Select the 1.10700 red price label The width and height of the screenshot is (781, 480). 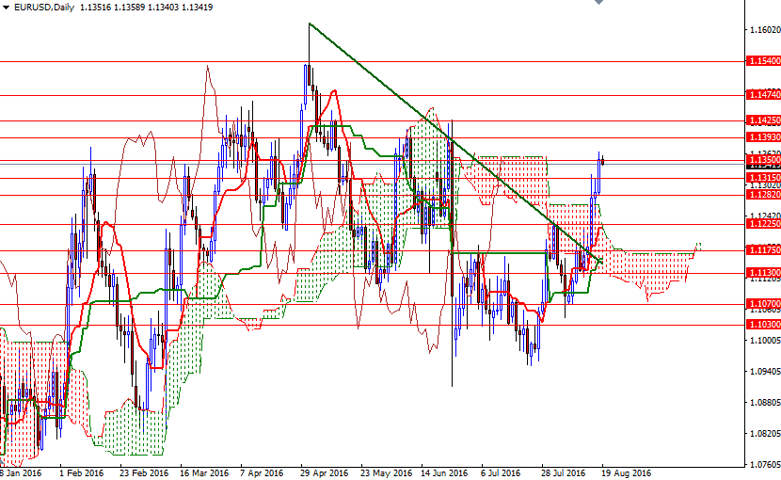[x=763, y=303]
